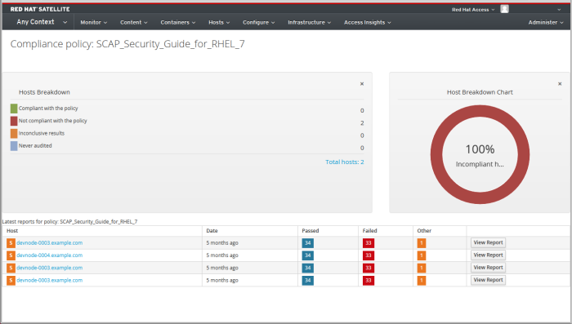Click the Passed 34 badge for devnode-0004
This screenshot has width=572, height=324.
[307, 255]
